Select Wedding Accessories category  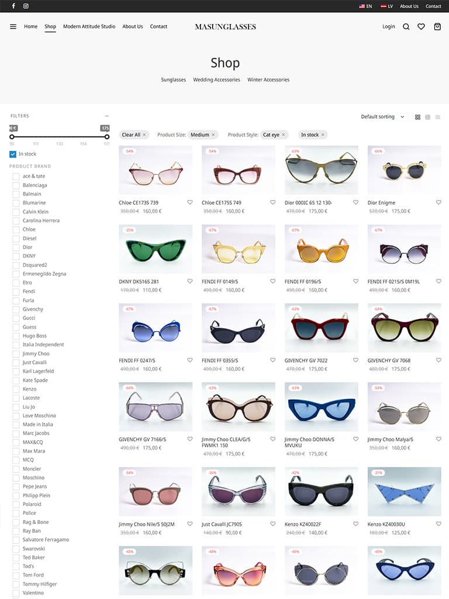(x=216, y=80)
